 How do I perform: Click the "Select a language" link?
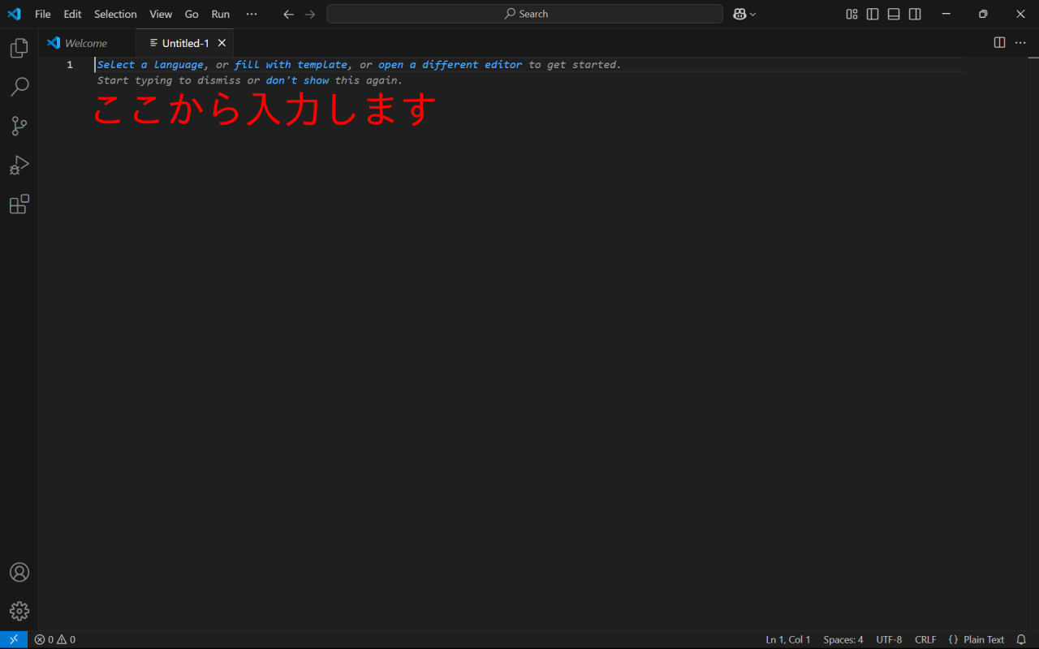tap(150, 65)
